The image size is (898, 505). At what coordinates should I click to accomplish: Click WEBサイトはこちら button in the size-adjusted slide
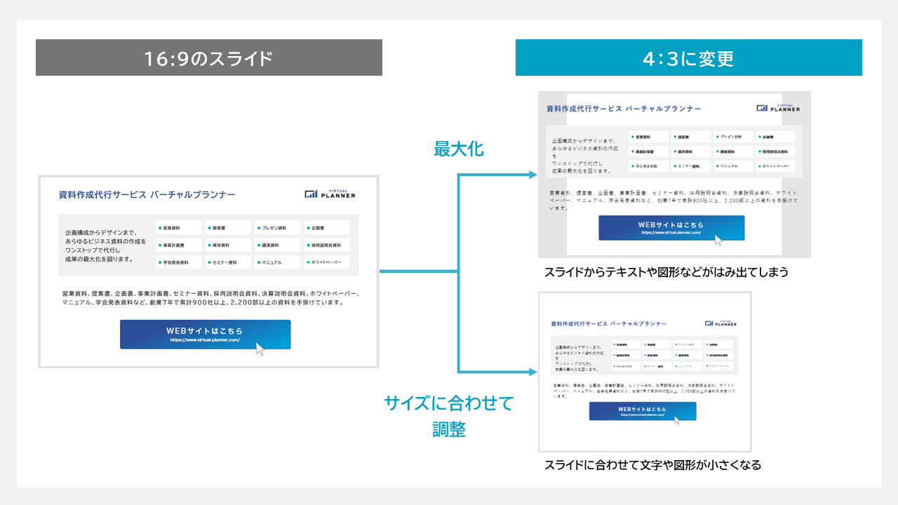[x=643, y=411]
